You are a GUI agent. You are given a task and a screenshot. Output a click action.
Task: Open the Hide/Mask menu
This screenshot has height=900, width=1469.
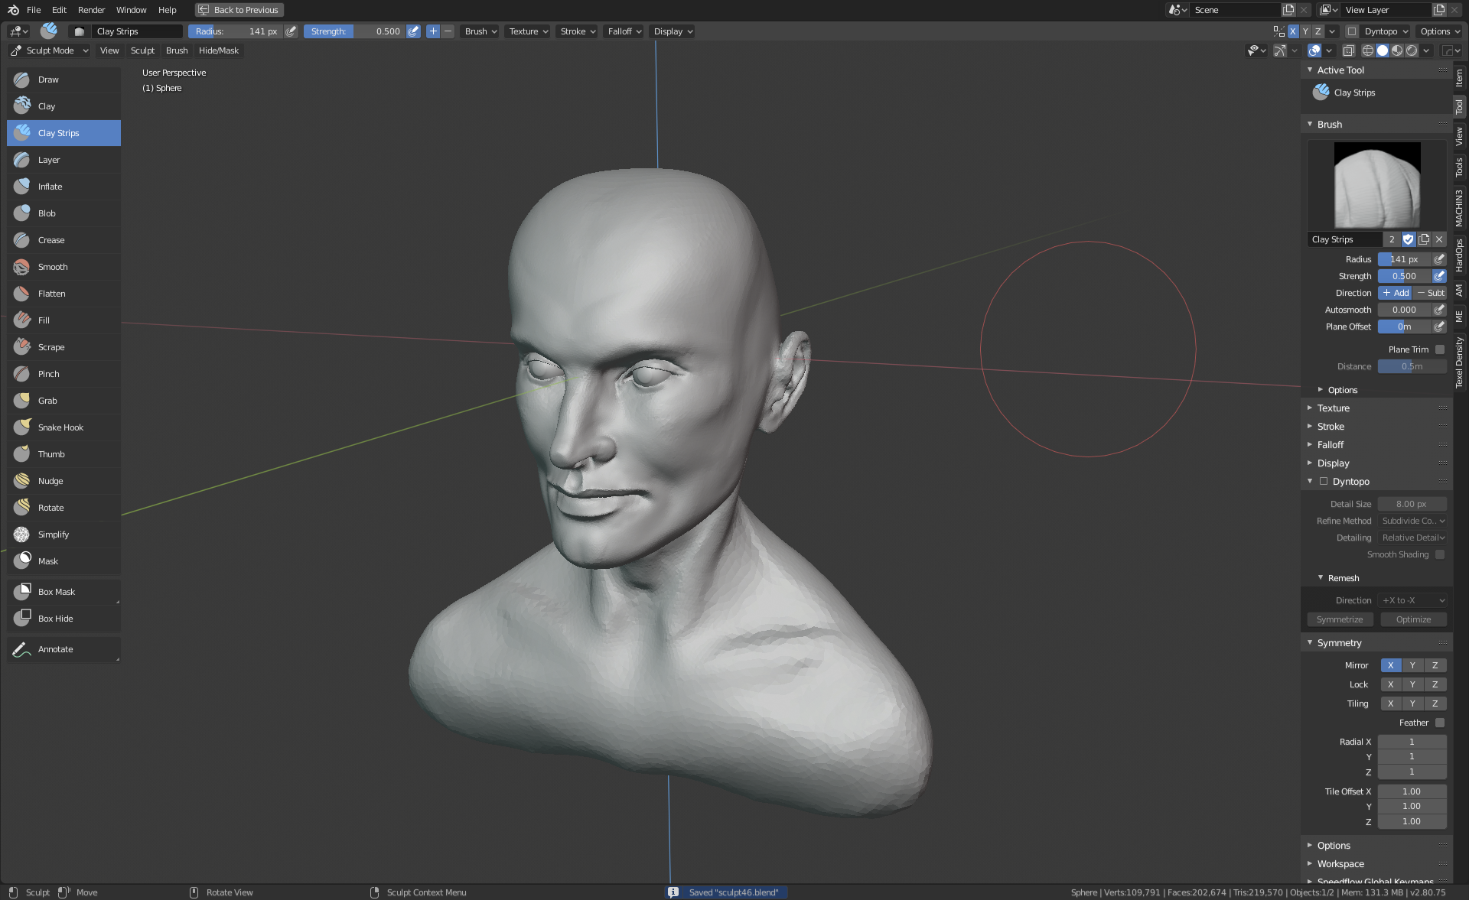click(x=218, y=50)
